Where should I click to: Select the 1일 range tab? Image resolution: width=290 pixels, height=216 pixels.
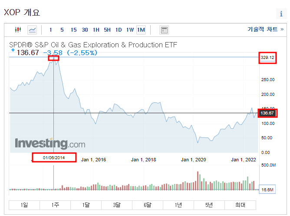coord(24,205)
